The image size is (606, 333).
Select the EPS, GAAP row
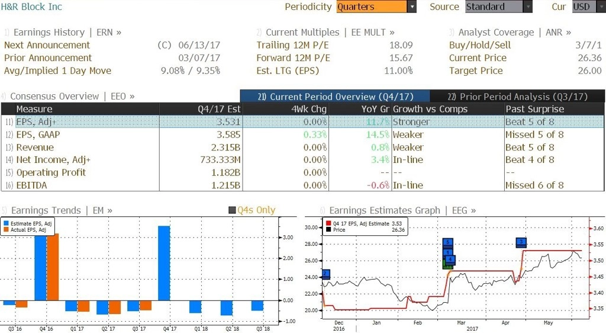[x=302, y=135]
